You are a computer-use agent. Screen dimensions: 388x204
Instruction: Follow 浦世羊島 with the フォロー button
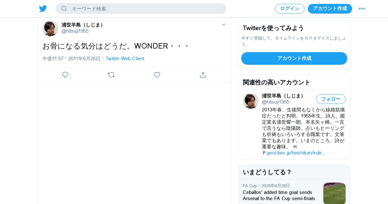coord(331,99)
